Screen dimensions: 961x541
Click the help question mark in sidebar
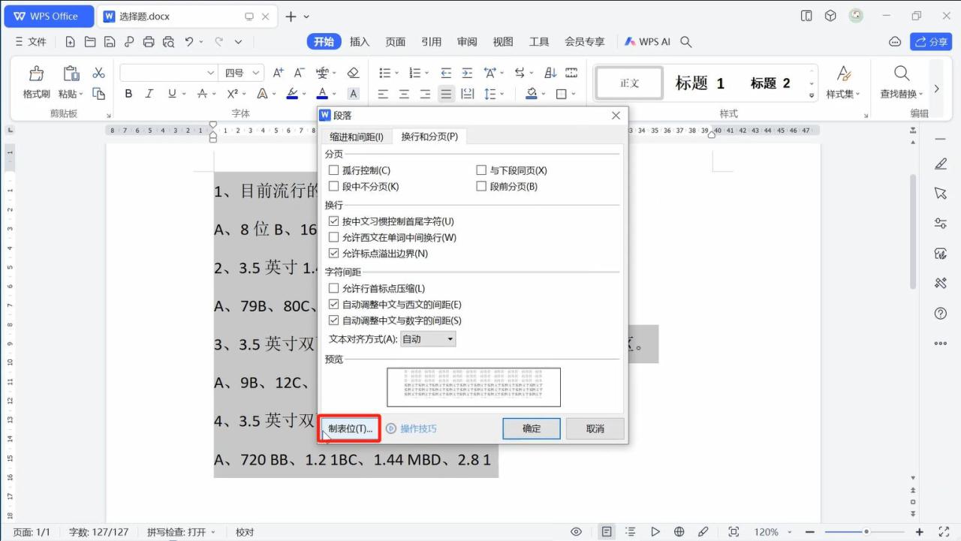[941, 314]
